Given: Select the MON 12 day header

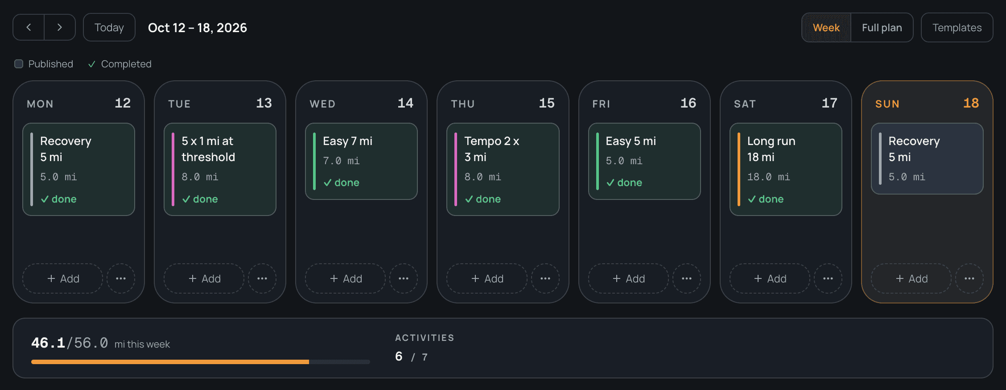Looking at the screenshot, I should coord(78,104).
